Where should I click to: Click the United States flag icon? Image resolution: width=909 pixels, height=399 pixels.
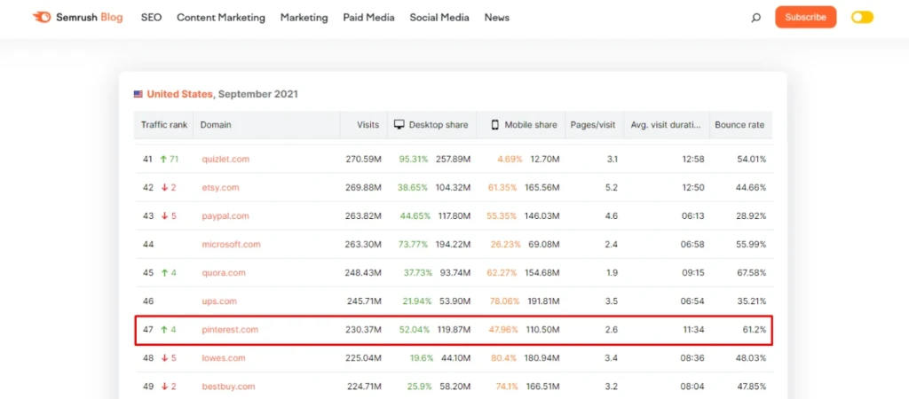click(x=138, y=94)
